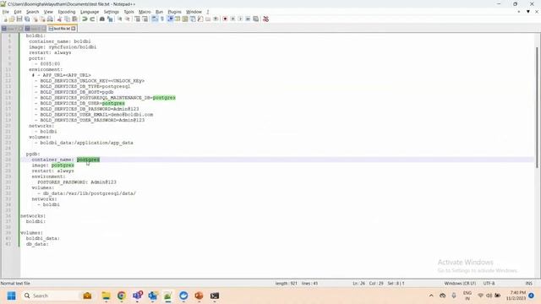Click the 'Normal text file' status text

click(x=15, y=284)
